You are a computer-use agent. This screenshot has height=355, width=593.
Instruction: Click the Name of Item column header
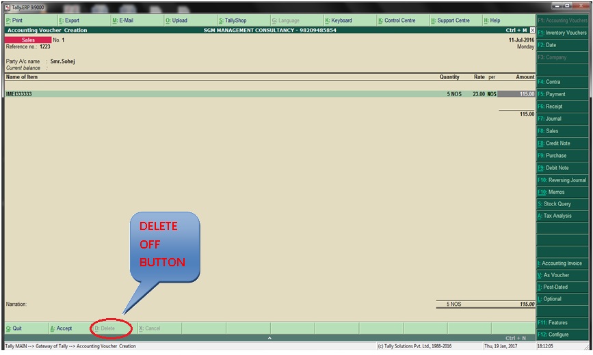[22, 77]
